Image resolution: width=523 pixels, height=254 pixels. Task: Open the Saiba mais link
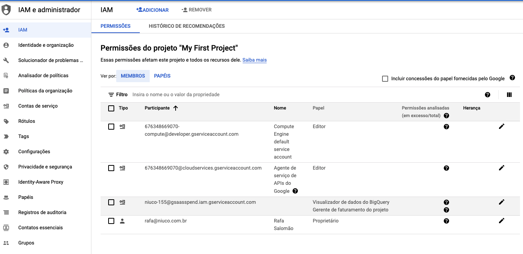point(254,60)
